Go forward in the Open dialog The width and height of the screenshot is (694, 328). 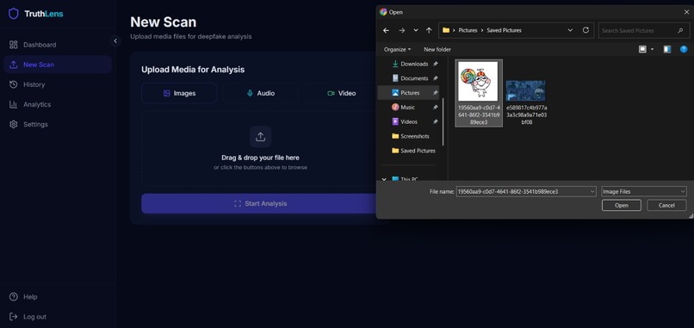tap(401, 30)
